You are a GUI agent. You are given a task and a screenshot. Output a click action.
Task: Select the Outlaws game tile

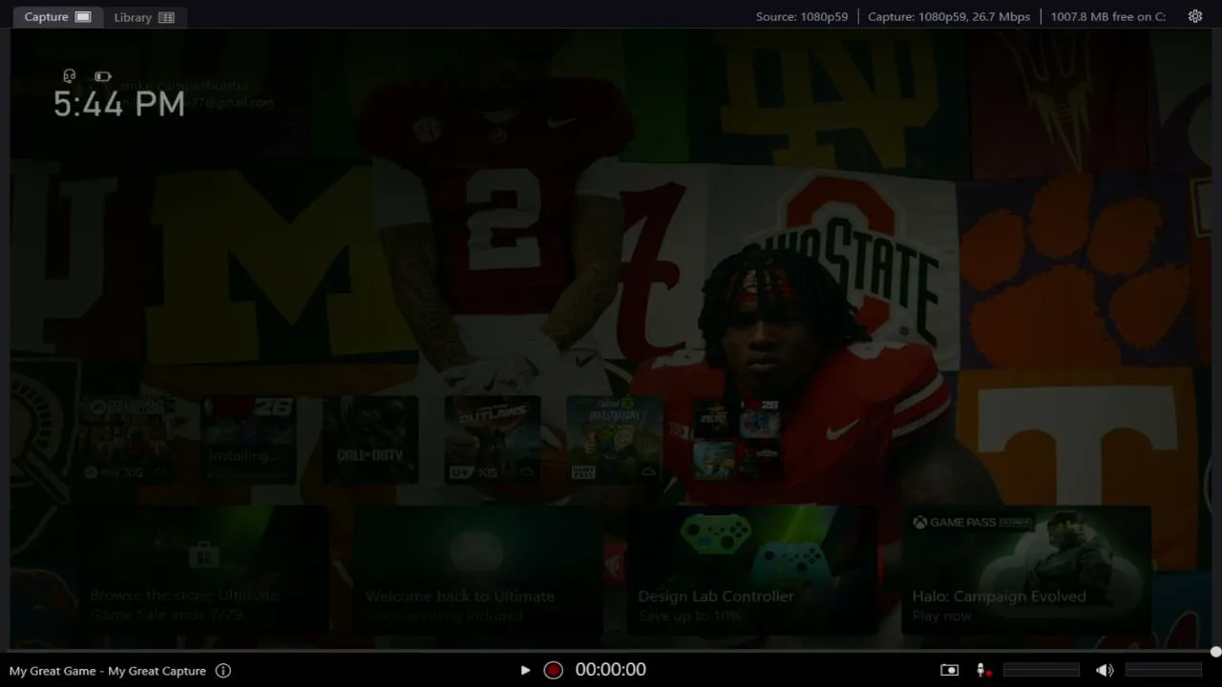tap(493, 440)
